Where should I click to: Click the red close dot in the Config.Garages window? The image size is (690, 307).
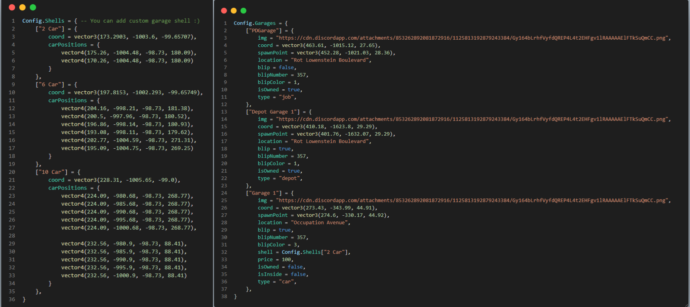(x=224, y=11)
